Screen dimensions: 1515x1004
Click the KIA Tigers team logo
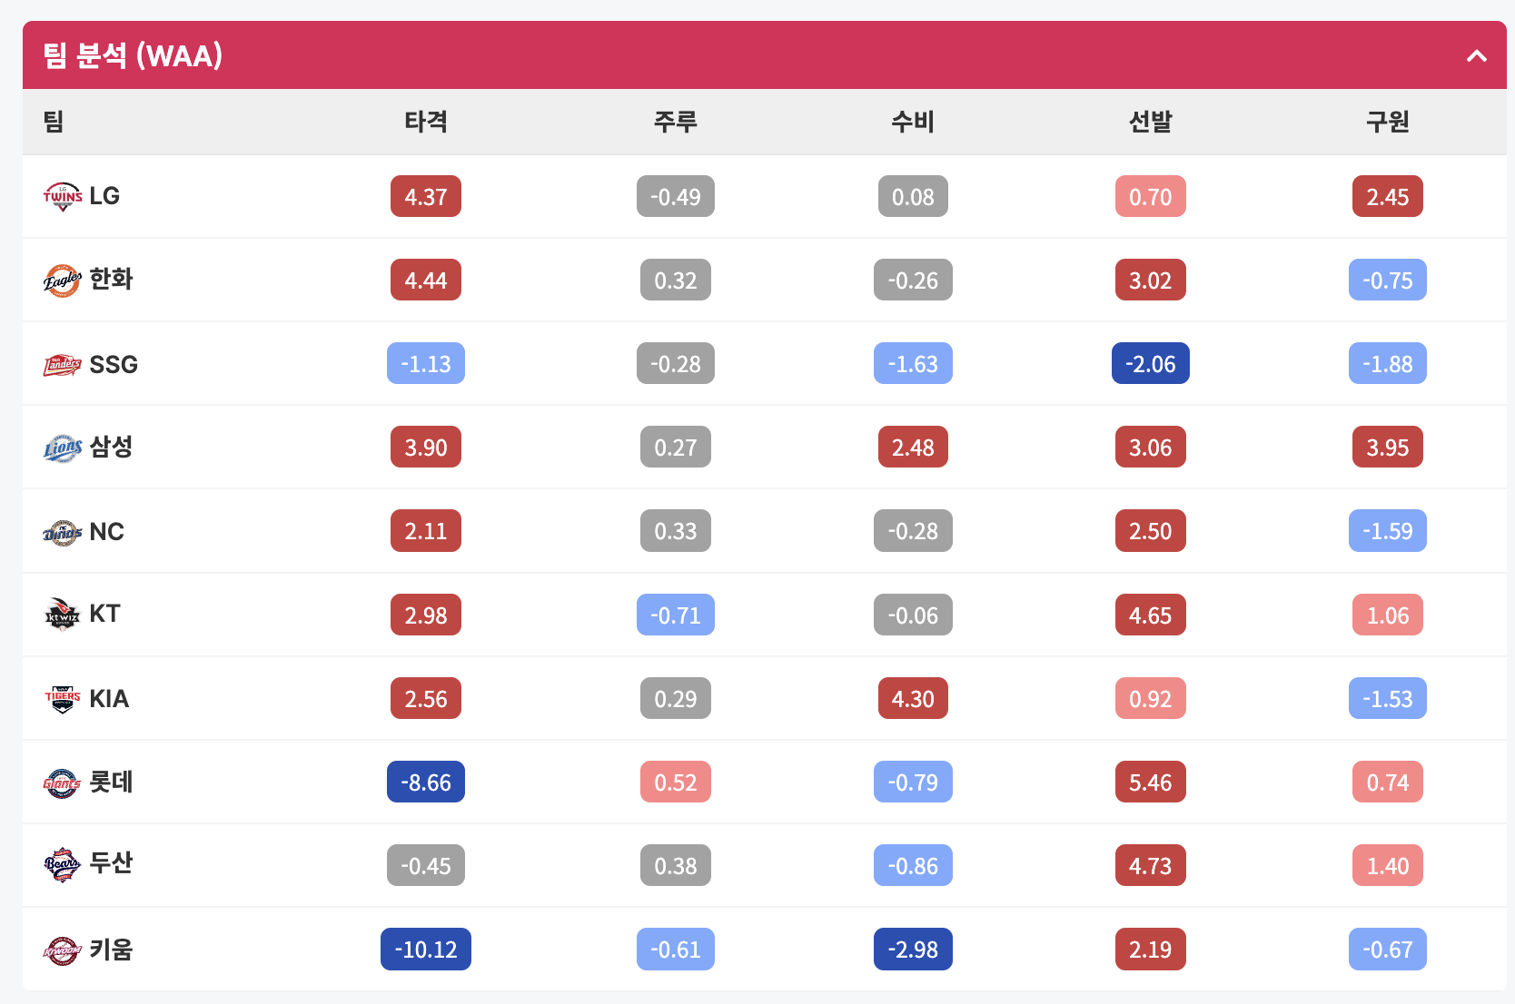[x=63, y=698]
